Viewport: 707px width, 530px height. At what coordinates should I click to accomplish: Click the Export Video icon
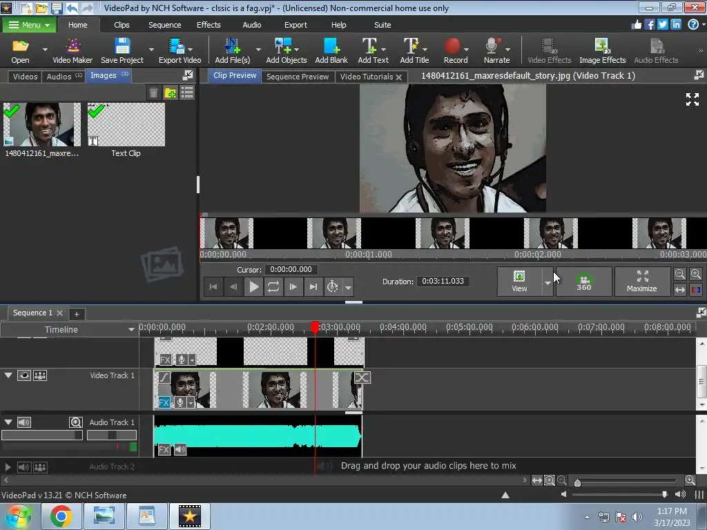click(180, 51)
